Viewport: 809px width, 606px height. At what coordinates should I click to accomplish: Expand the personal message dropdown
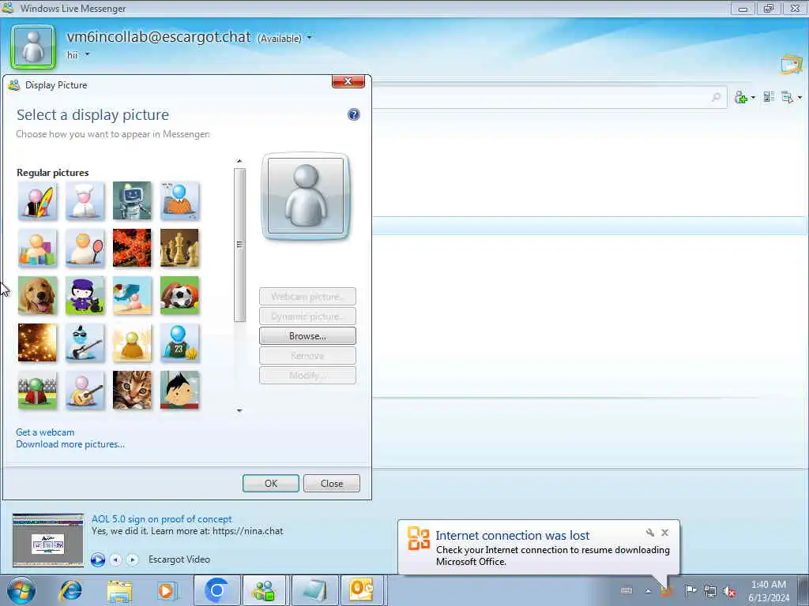(87, 54)
